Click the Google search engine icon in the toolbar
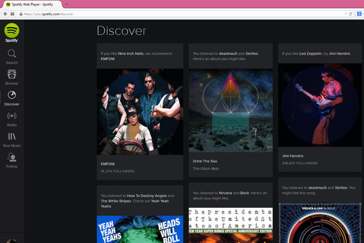The height and width of the screenshot is (243, 364). 359,14
